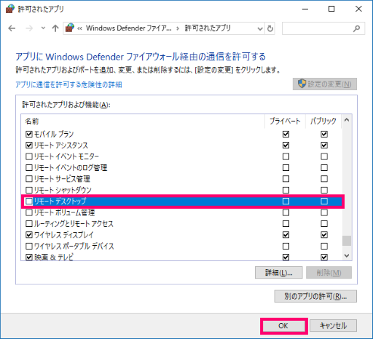Click the window title firewall icon
Screen dimensions: 373x339
click(10, 9)
